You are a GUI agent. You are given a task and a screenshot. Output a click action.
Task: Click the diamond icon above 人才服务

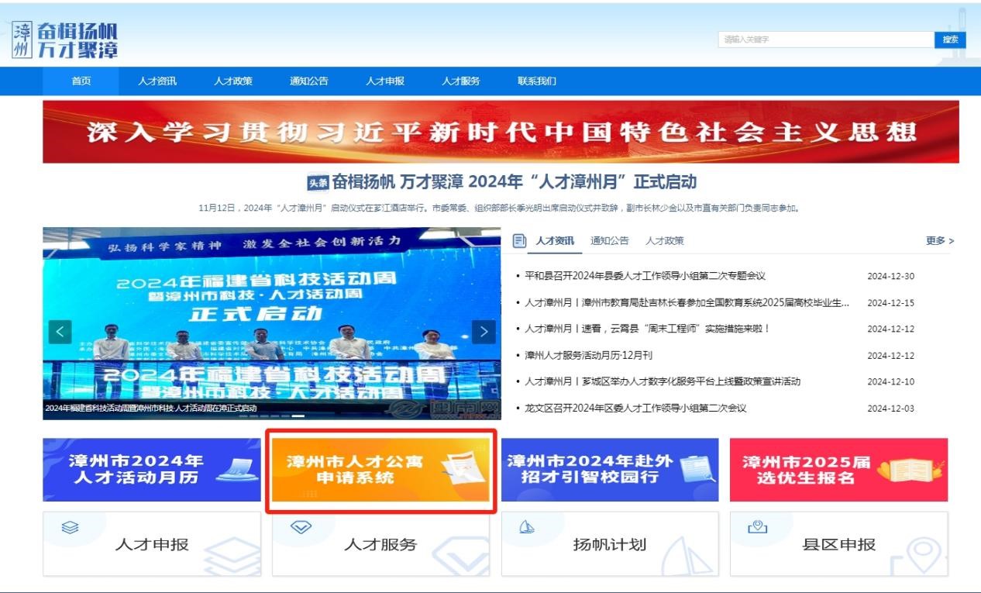click(x=300, y=527)
